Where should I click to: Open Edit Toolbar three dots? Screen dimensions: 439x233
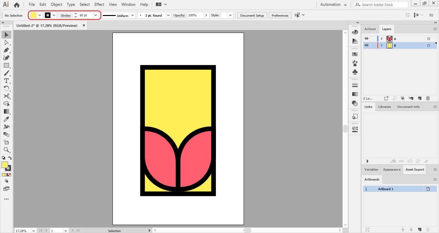6,199
